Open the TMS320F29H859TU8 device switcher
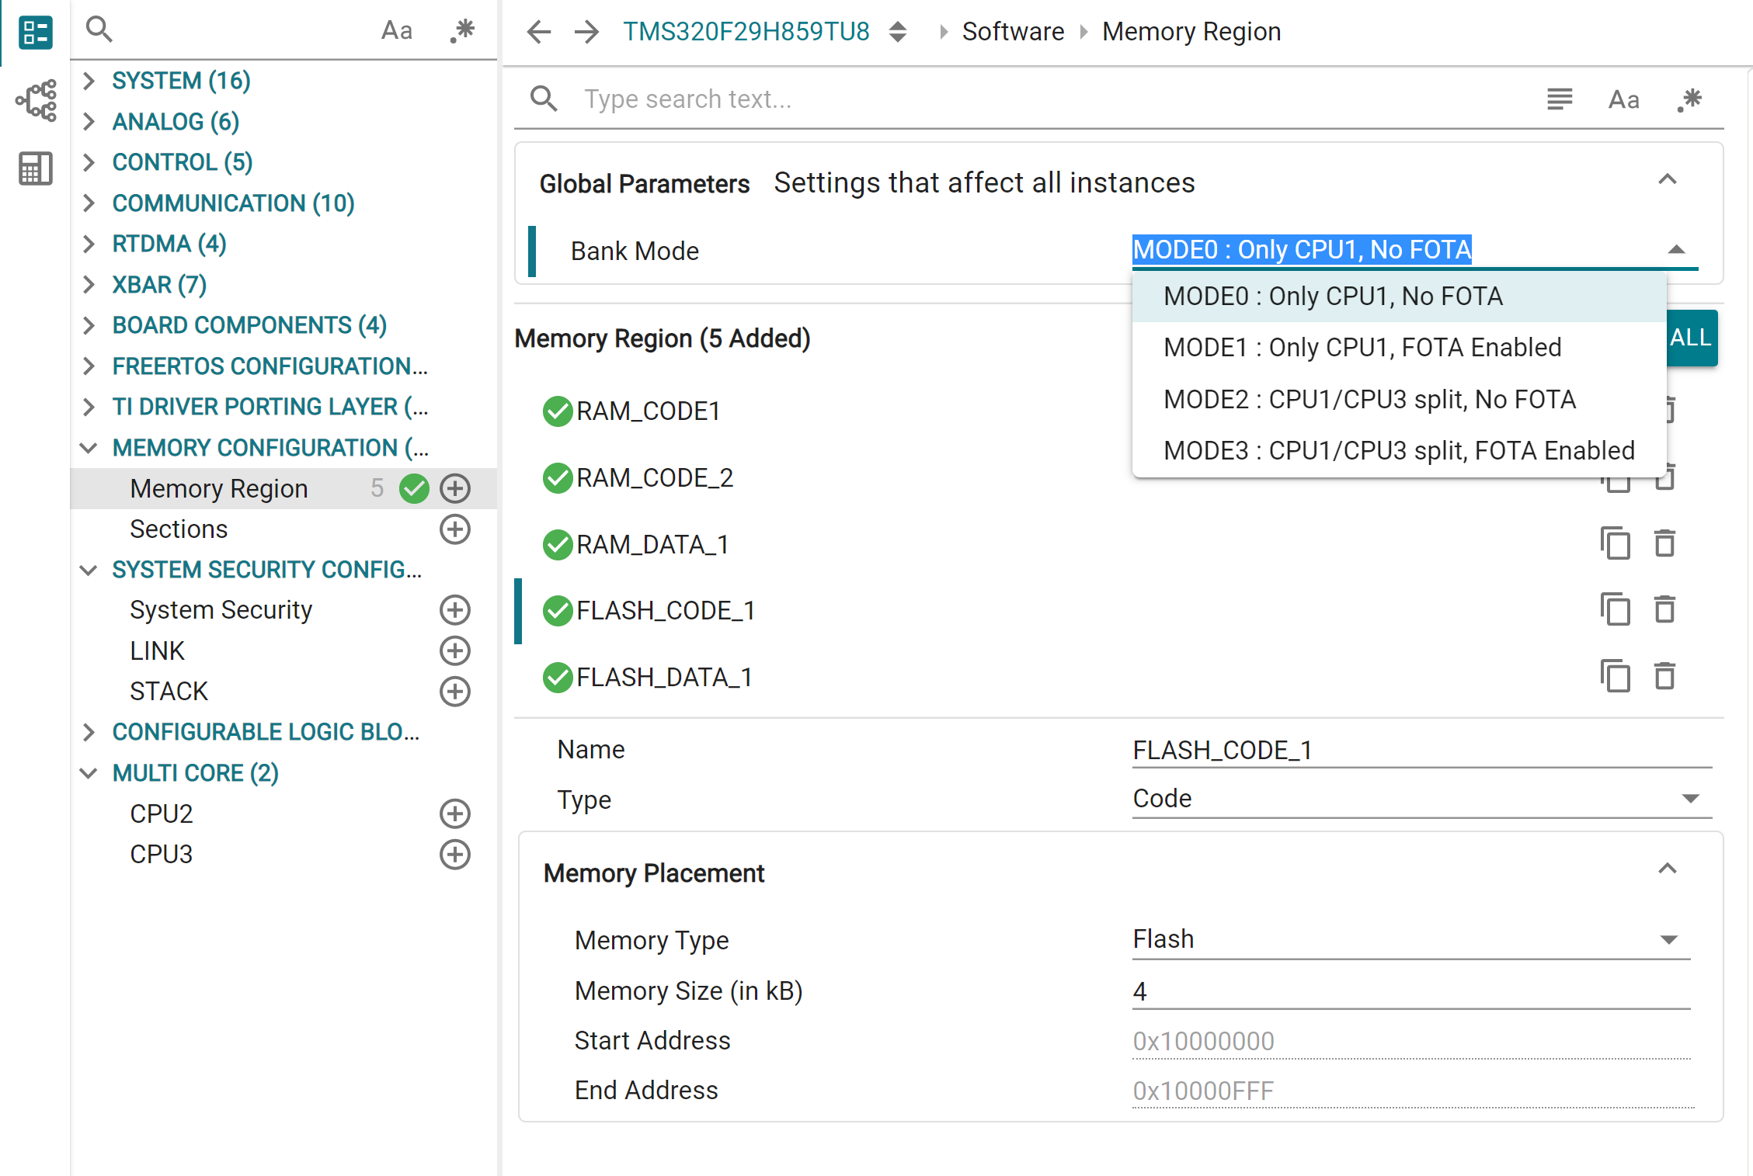The image size is (1753, 1176). point(746,31)
